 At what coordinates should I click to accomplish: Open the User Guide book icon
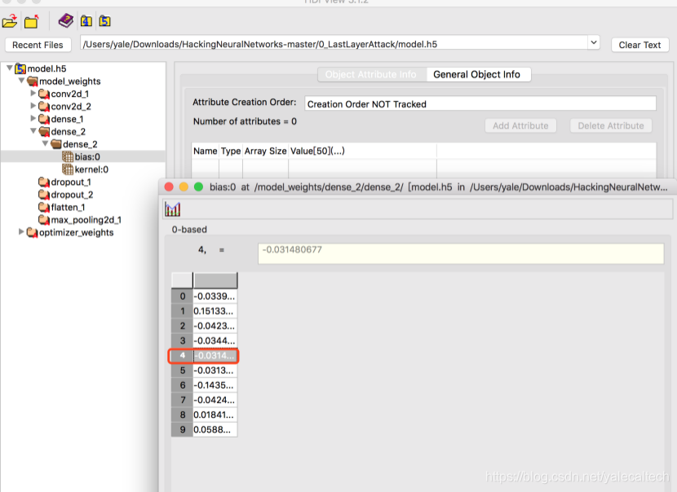pyautogui.click(x=65, y=20)
